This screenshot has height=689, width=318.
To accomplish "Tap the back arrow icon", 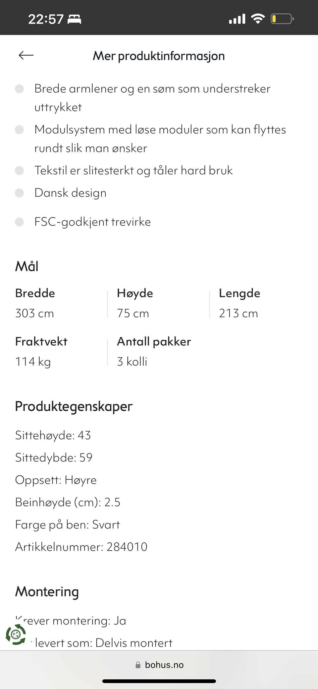I will pyautogui.click(x=26, y=55).
